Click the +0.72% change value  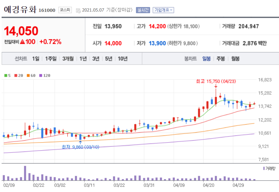click(50, 42)
